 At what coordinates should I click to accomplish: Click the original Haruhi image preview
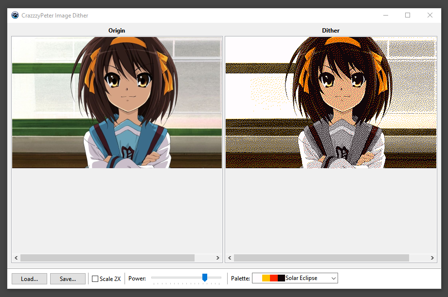116,102
